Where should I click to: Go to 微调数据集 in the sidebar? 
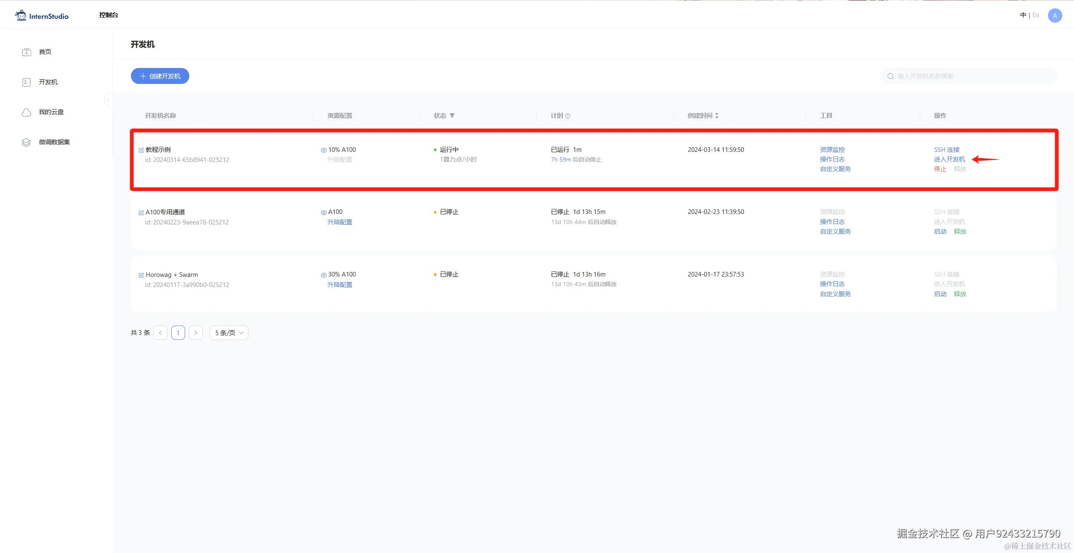pyautogui.click(x=54, y=142)
